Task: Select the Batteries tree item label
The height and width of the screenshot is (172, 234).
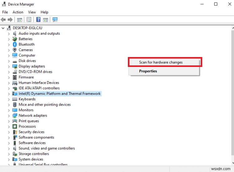Action: pyautogui.click(x=26, y=39)
